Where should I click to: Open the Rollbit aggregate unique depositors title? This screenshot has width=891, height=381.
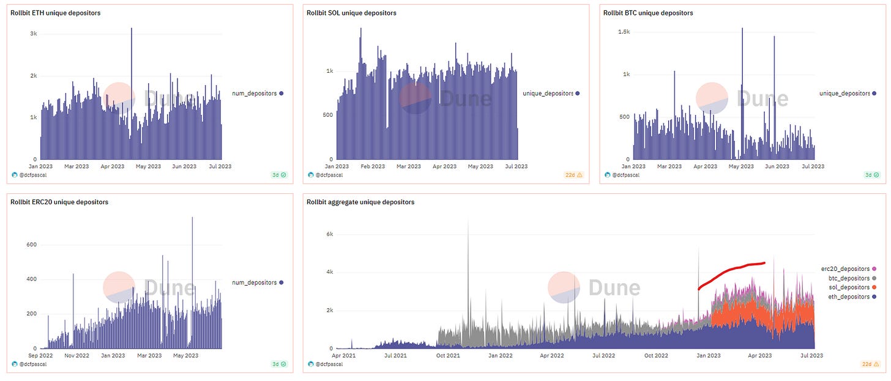point(360,202)
